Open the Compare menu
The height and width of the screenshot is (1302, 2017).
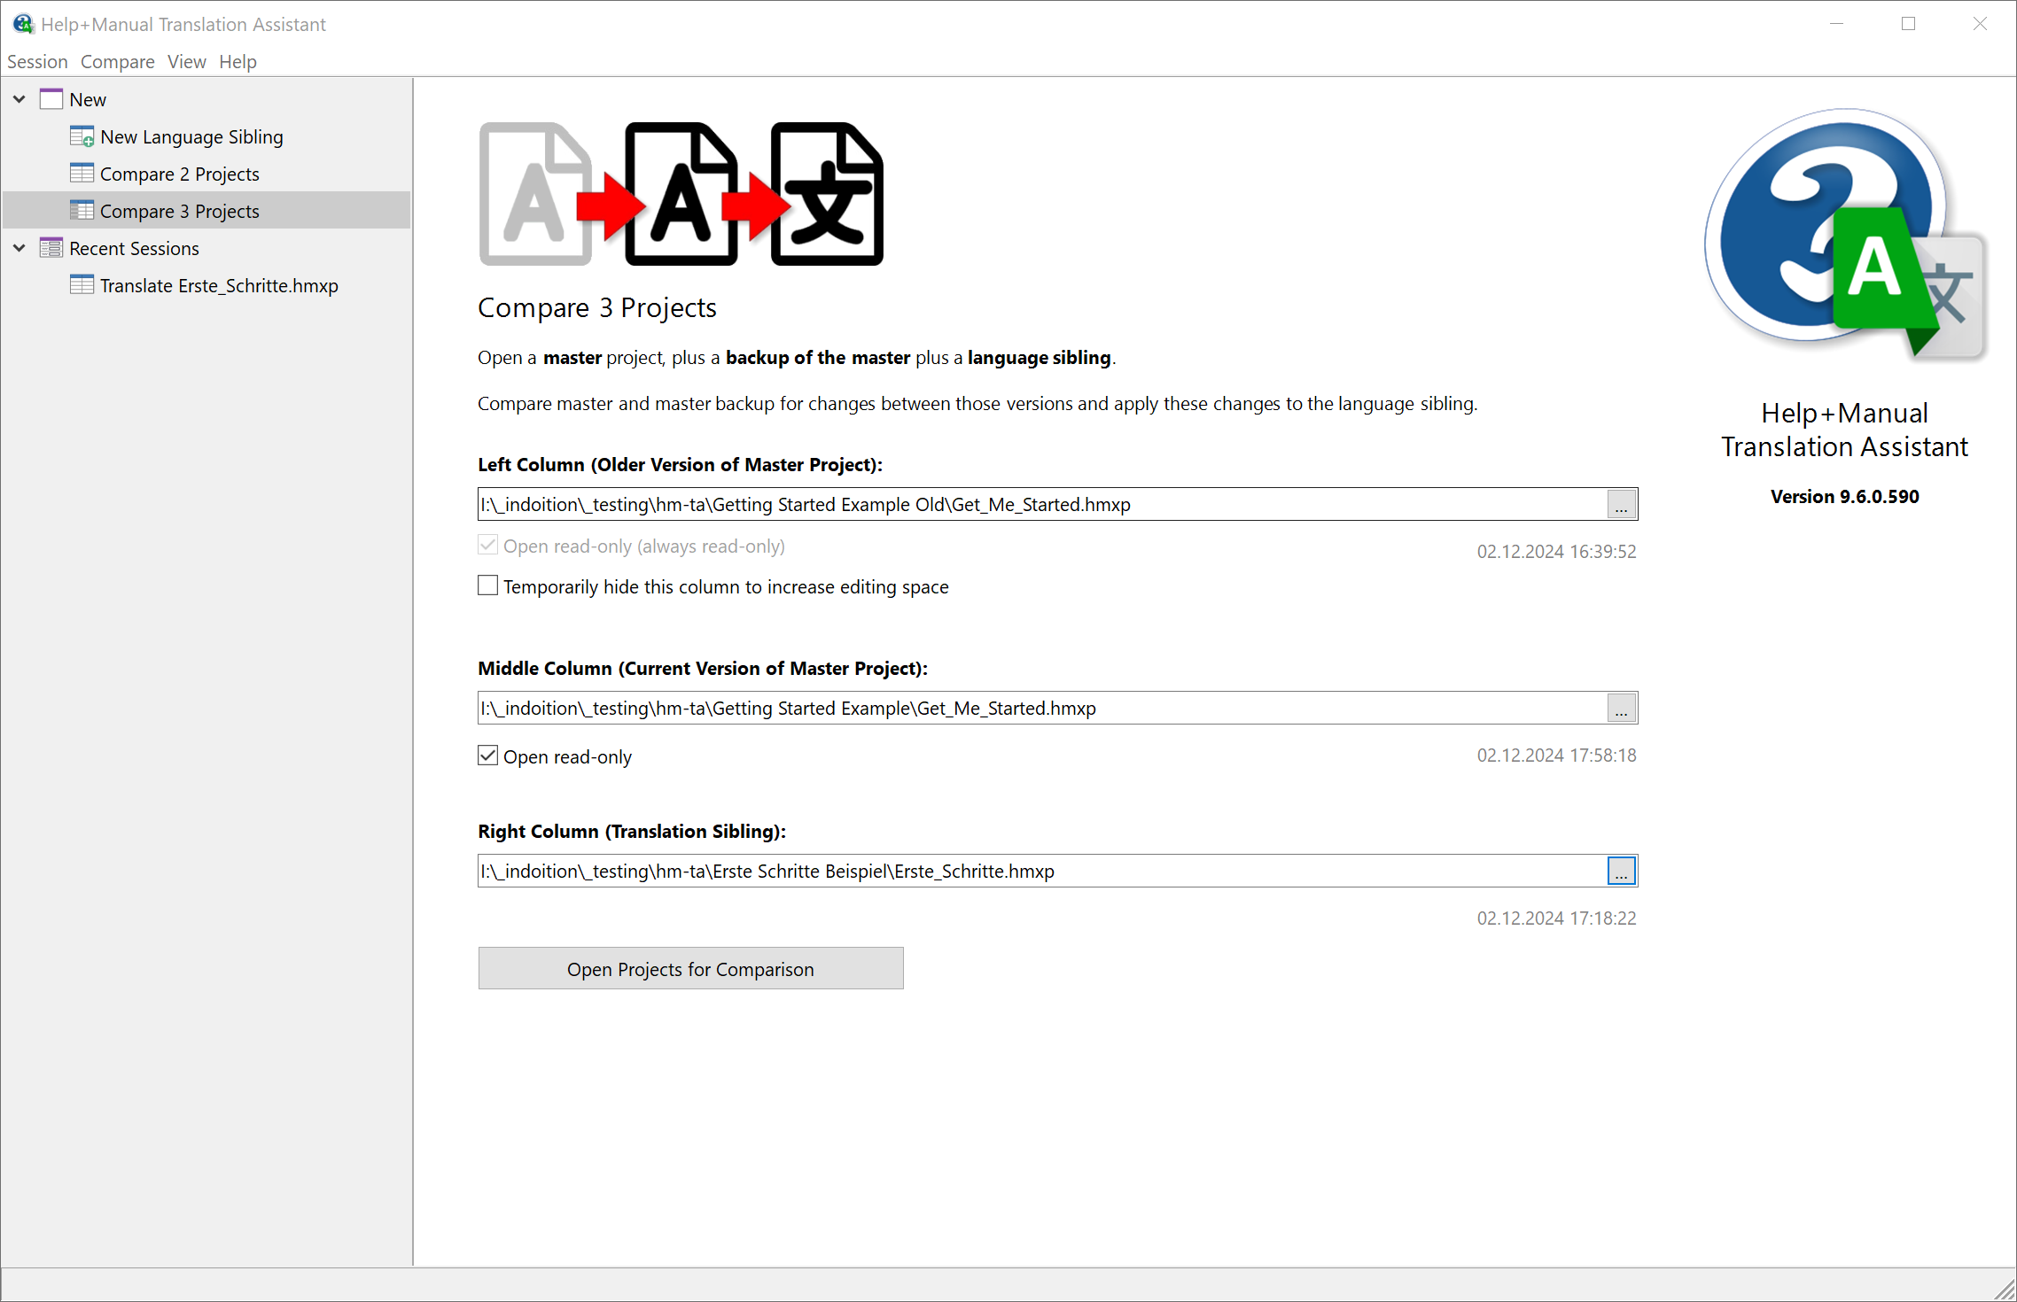(117, 61)
